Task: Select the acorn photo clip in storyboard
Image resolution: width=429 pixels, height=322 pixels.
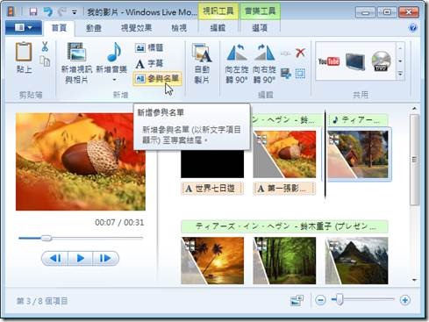Action: click(x=284, y=154)
